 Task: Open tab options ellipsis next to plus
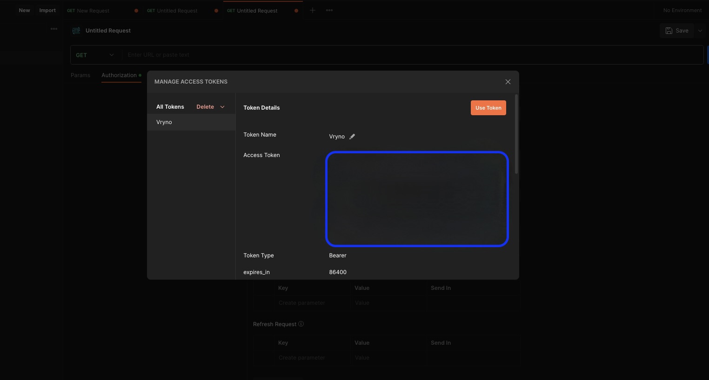click(x=329, y=10)
